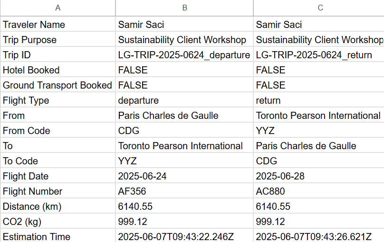
Task: Select flight date 2025-06-24 cell
Action: coord(184,175)
